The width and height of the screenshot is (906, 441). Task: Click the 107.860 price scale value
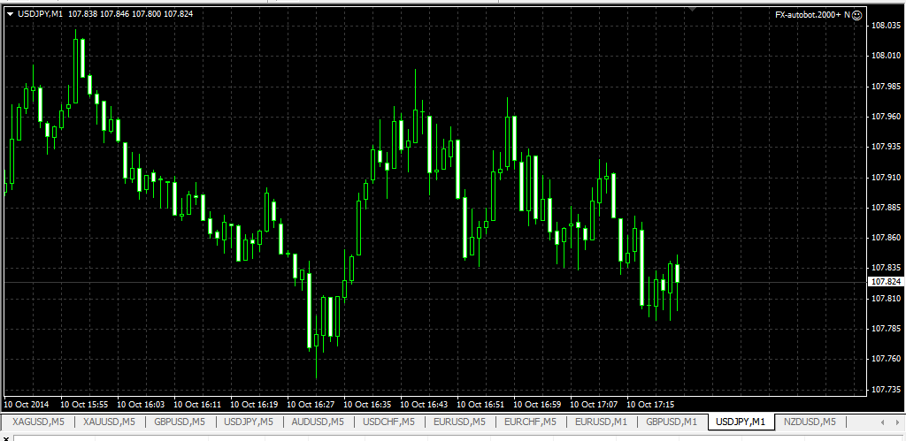[x=886, y=238]
